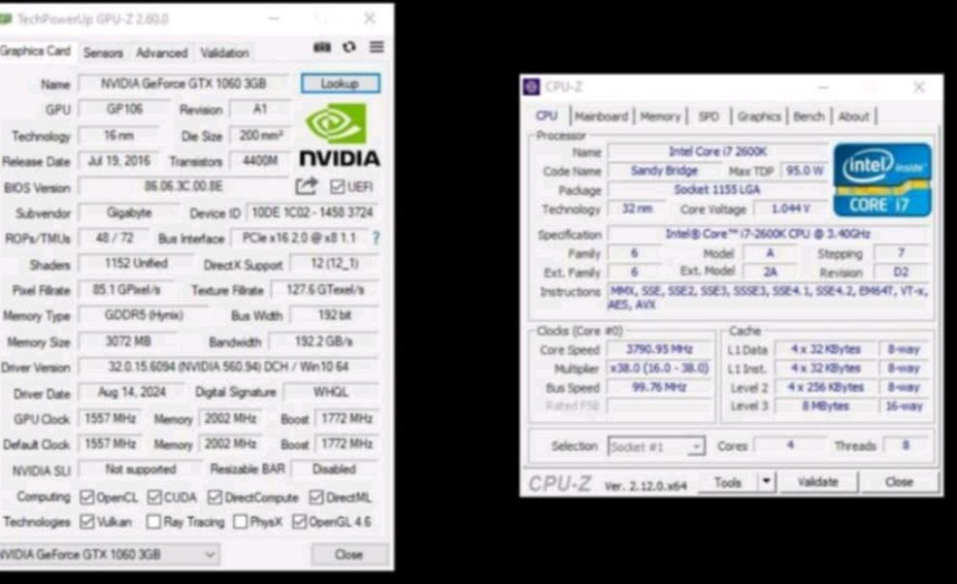Toggle the DirectML checkbox

click(x=315, y=498)
